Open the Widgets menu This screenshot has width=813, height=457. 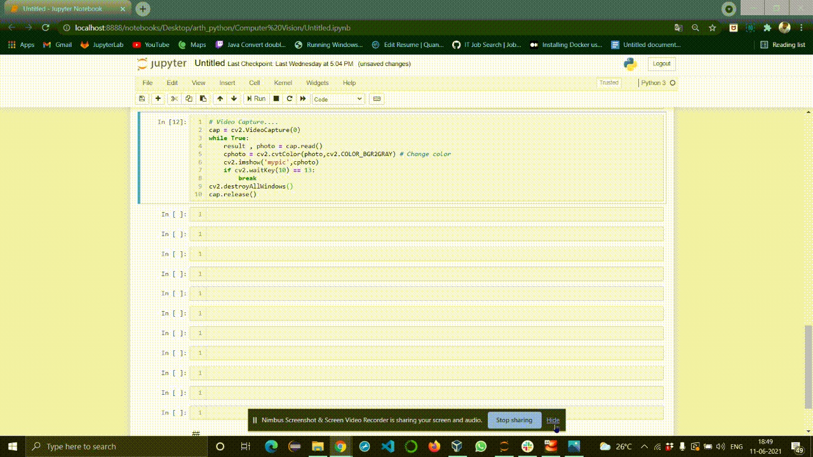[318, 83]
